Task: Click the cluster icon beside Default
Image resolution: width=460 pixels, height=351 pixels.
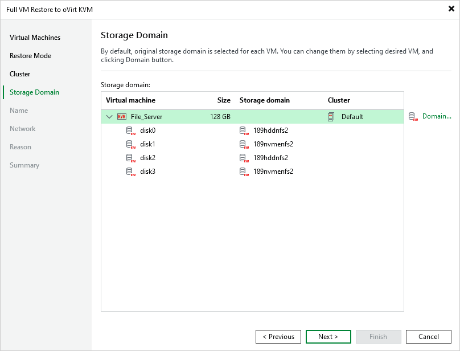Action: pos(331,117)
